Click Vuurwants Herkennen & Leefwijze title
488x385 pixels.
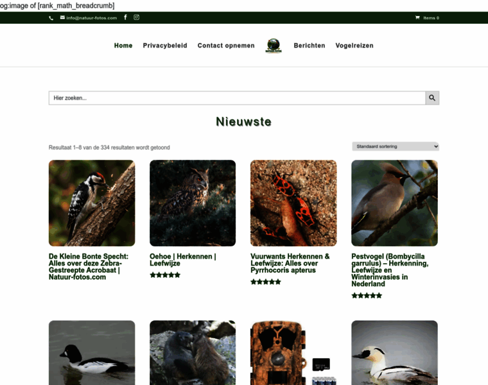click(290, 264)
